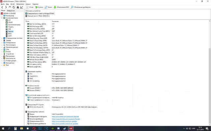Expand the DirectX tree node
Screen dimensions: 211x131
click(x=2, y=52)
